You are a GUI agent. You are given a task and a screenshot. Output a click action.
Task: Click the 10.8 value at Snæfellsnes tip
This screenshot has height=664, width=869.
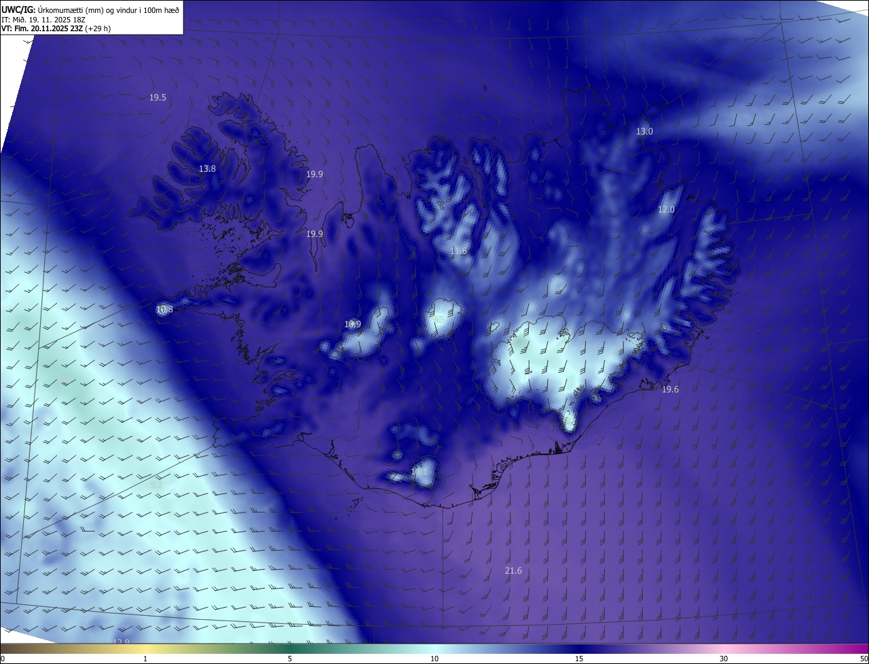[164, 310]
